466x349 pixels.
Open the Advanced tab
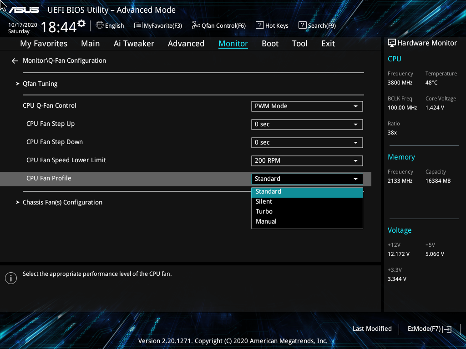point(186,44)
